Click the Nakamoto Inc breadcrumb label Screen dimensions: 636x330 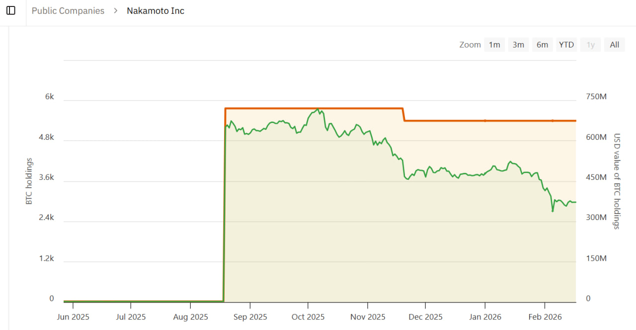pos(156,10)
